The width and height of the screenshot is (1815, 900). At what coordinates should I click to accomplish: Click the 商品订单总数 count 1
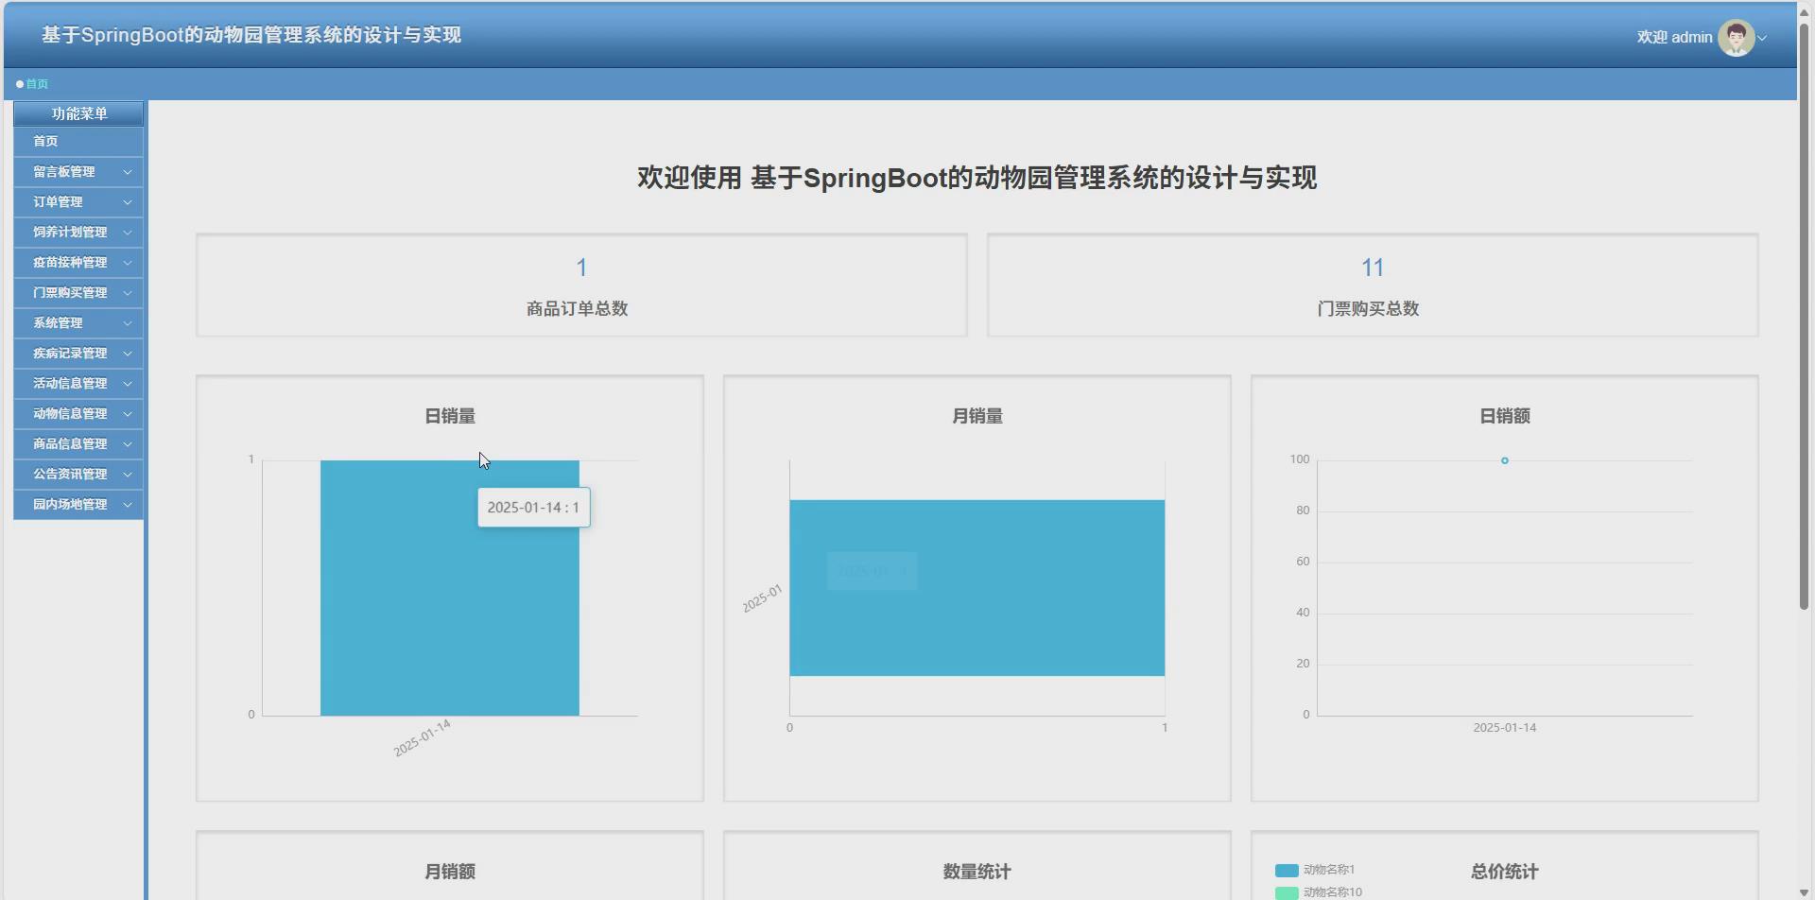click(581, 268)
